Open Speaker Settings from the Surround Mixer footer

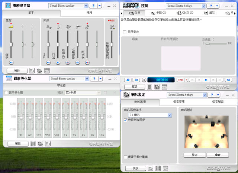point(39,71)
